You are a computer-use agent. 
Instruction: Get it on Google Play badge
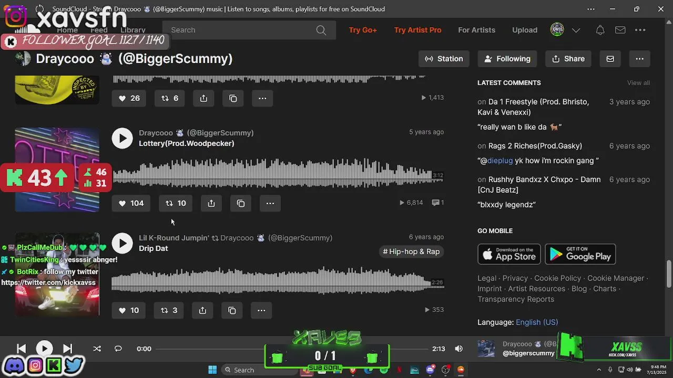580,254
